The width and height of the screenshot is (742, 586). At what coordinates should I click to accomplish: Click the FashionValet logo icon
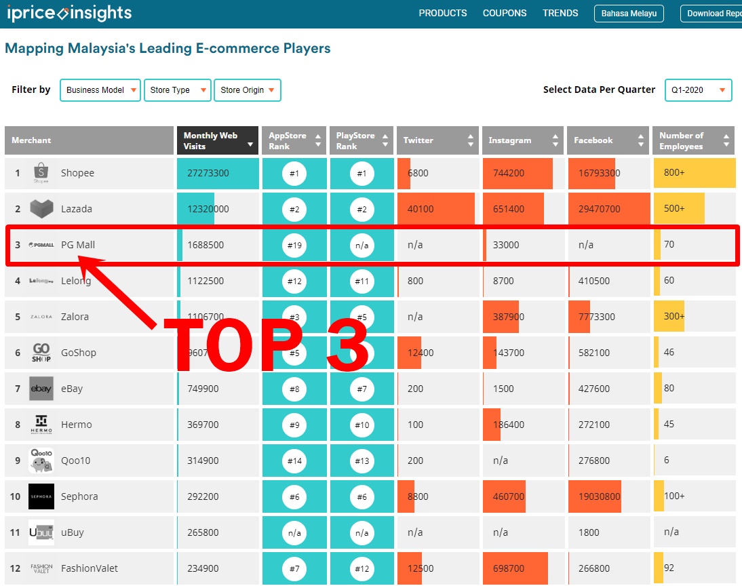point(41,568)
